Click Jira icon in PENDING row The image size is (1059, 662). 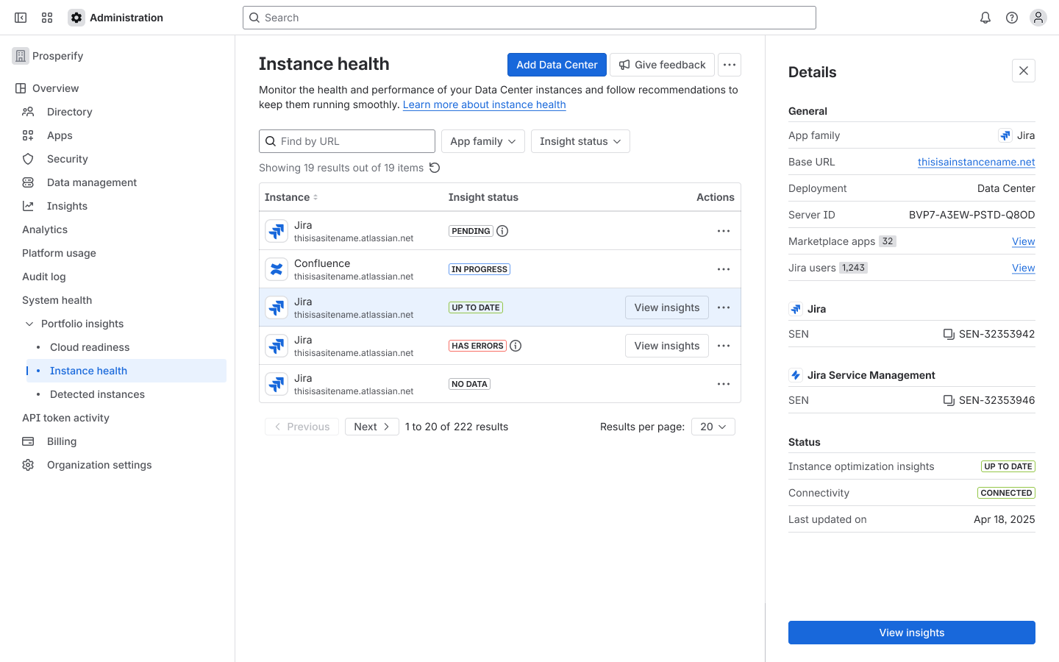coord(277,231)
